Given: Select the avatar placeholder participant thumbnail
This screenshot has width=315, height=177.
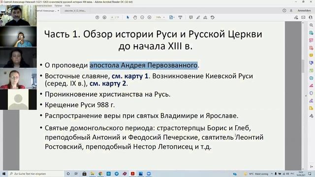Looking at the screenshot, I should point(18,99).
